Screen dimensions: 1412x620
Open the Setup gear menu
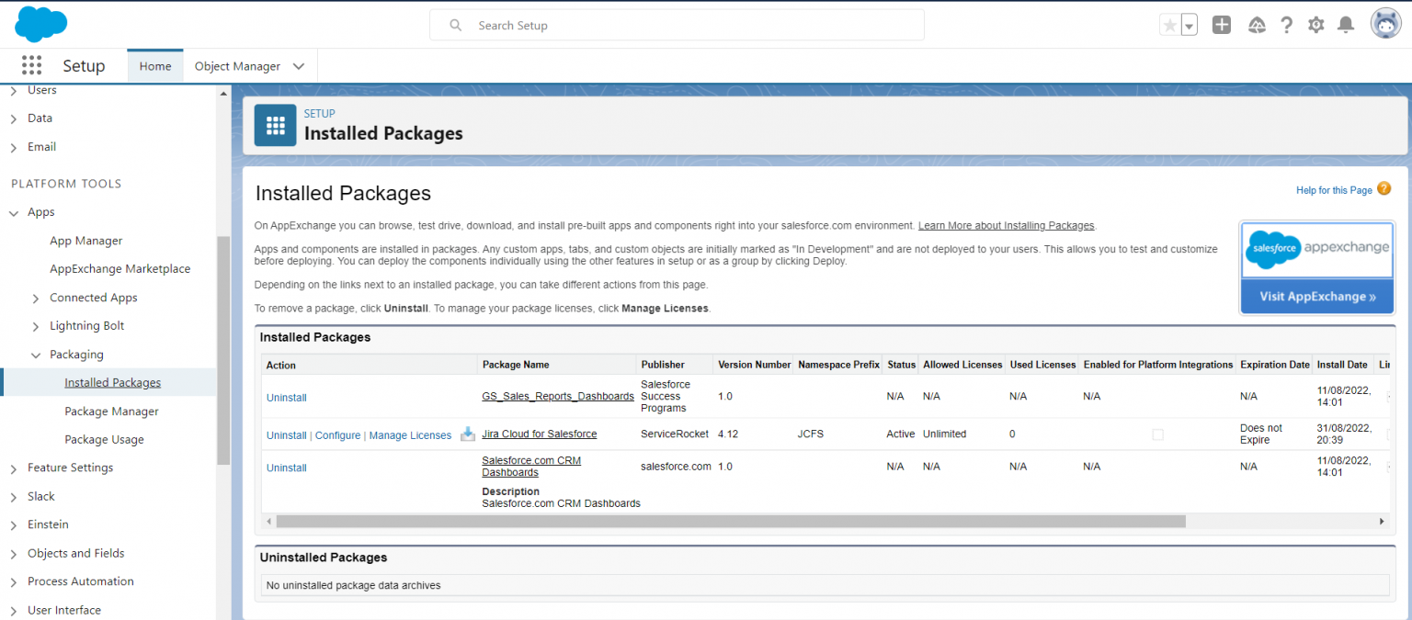click(x=1315, y=26)
